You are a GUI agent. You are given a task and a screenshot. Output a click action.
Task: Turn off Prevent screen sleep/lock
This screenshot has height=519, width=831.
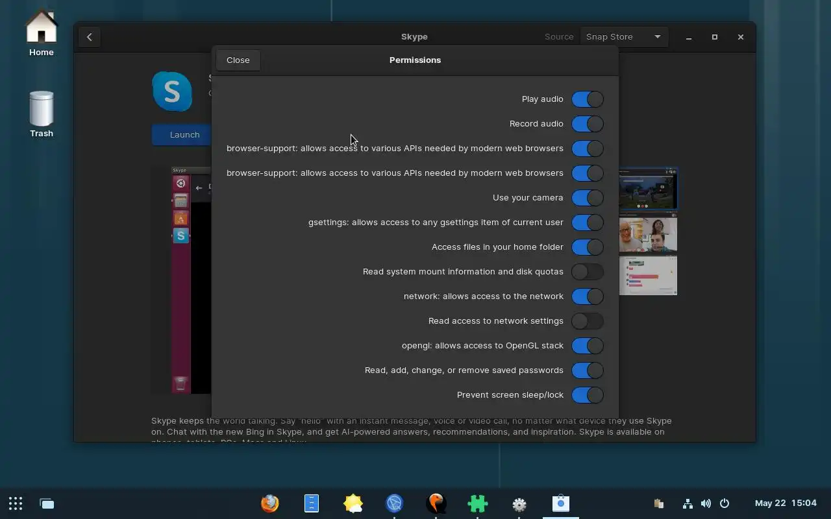coord(588,395)
